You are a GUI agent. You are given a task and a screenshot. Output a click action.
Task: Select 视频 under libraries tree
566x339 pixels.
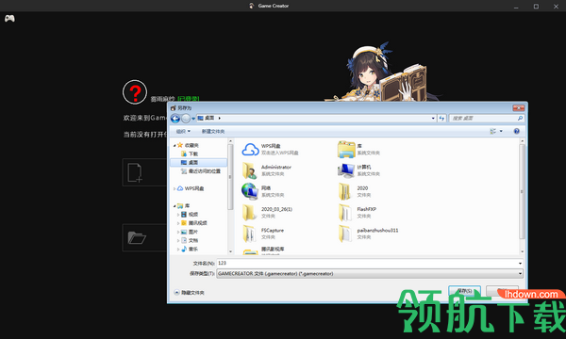point(190,215)
